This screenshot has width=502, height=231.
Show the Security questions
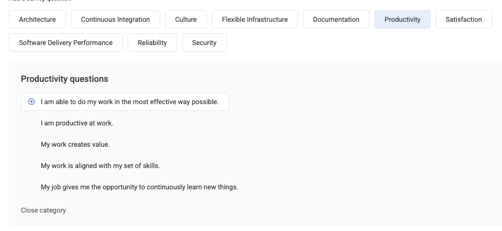(204, 43)
